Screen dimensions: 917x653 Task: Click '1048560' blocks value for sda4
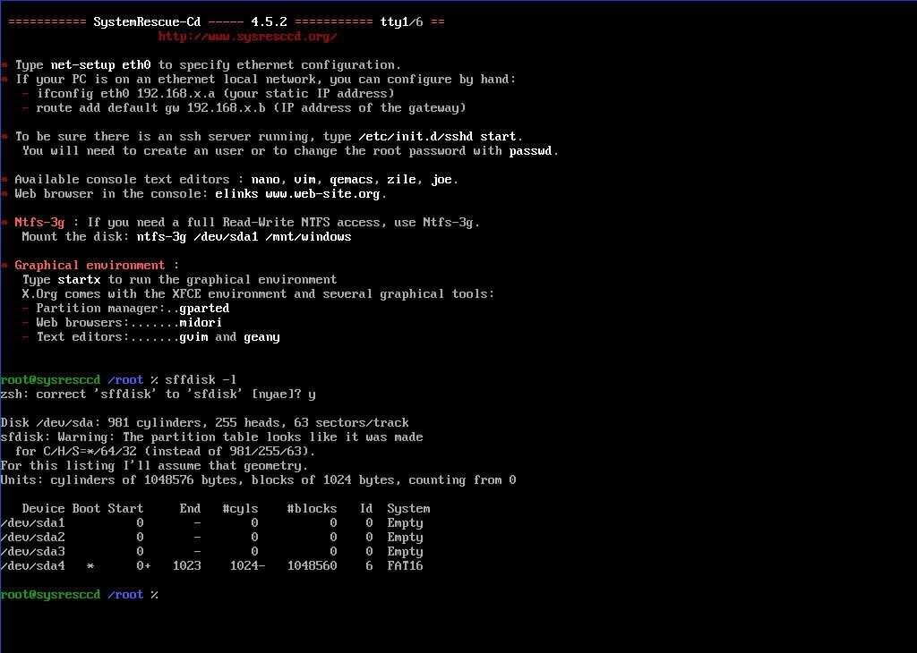pyautogui.click(x=312, y=566)
